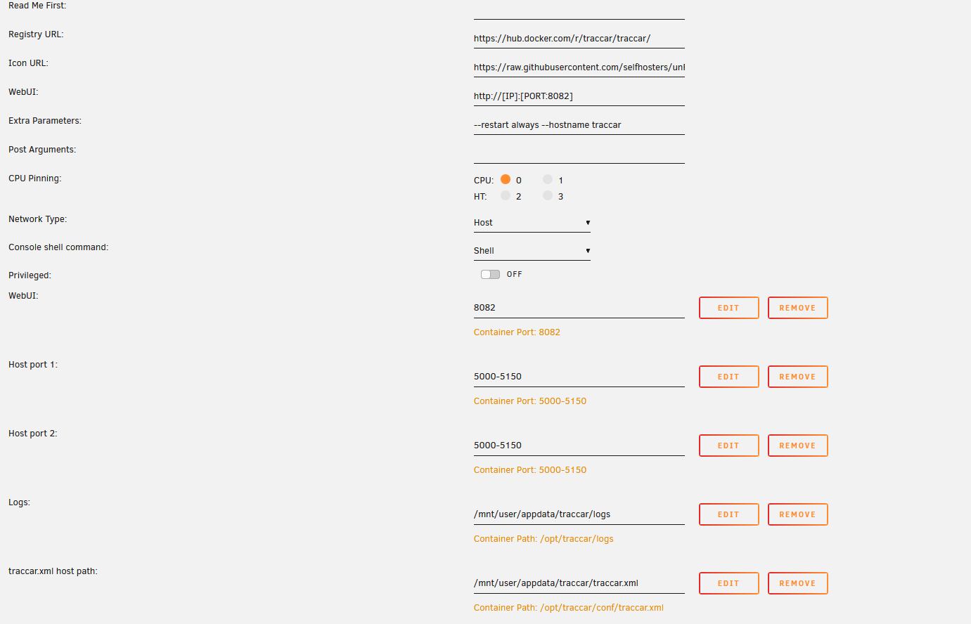Click 'Container Path: /opt/traccar/conf/traccar.xml' text
This screenshot has width=971, height=624.
[569, 608]
